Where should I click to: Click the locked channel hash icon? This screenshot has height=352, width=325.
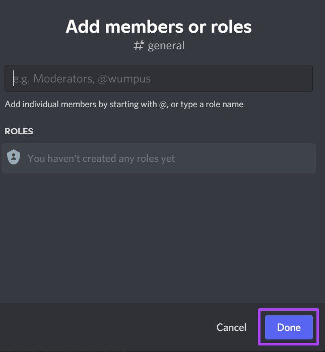pyautogui.click(x=138, y=46)
